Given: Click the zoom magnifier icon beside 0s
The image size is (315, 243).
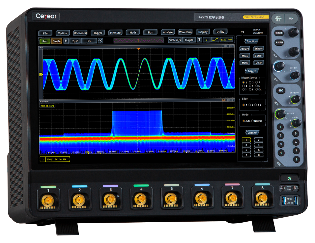Looking at the screenshot, I should point(100,41).
